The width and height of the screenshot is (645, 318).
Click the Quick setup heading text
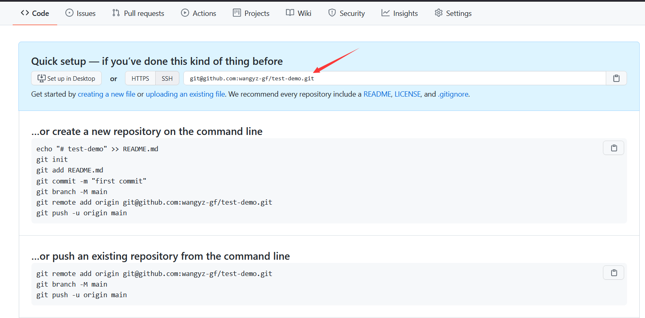[x=157, y=61]
